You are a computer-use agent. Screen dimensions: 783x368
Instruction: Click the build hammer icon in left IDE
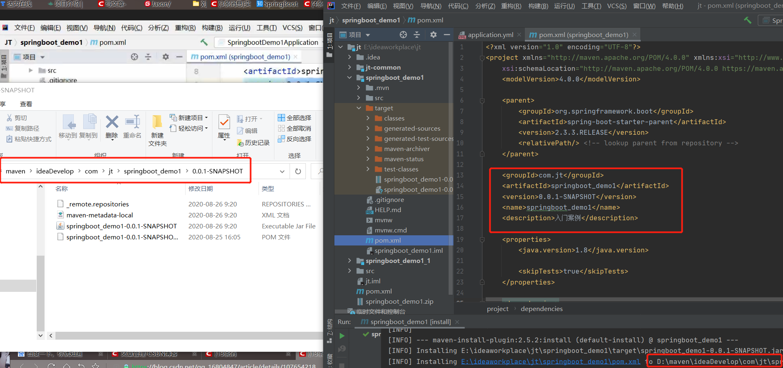(204, 42)
